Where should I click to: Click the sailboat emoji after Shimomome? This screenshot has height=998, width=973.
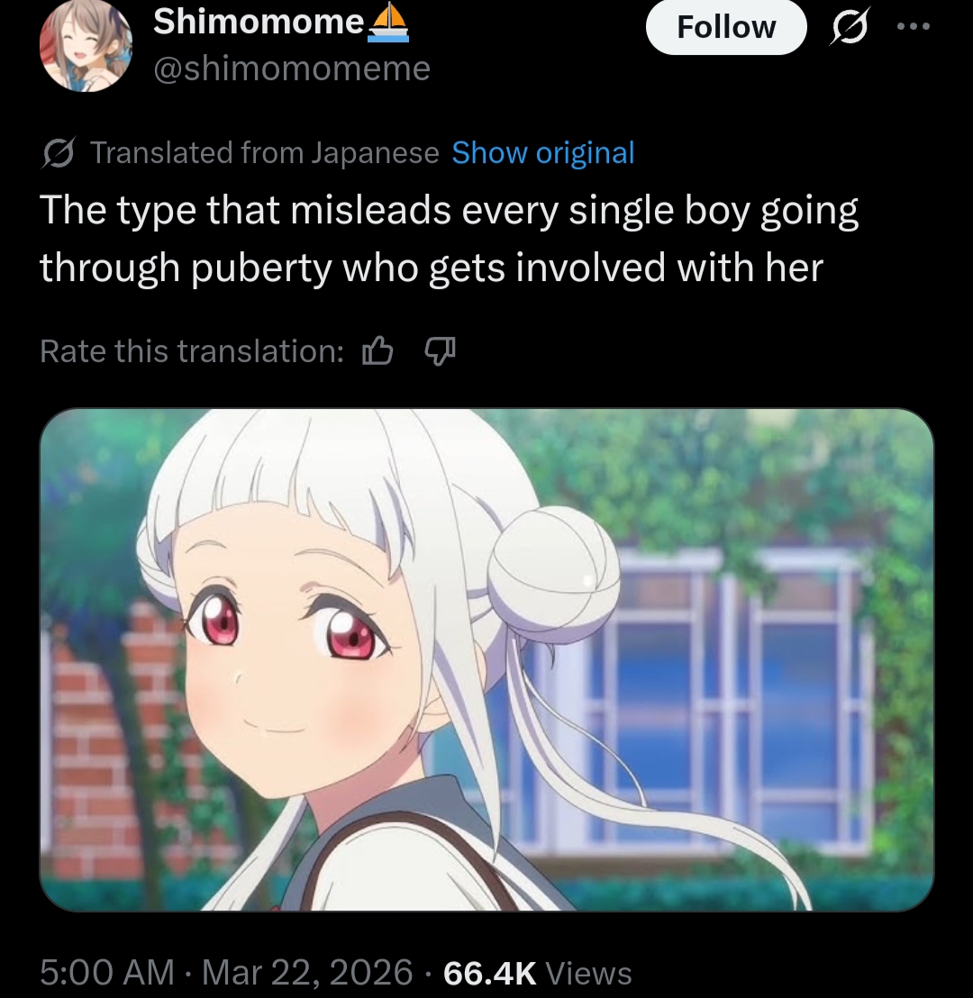click(388, 23)
